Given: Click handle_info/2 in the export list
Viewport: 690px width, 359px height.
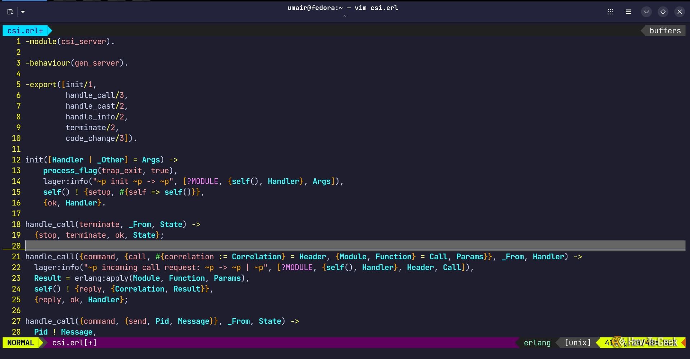Looking at the screenshot, I should (95, 117).
